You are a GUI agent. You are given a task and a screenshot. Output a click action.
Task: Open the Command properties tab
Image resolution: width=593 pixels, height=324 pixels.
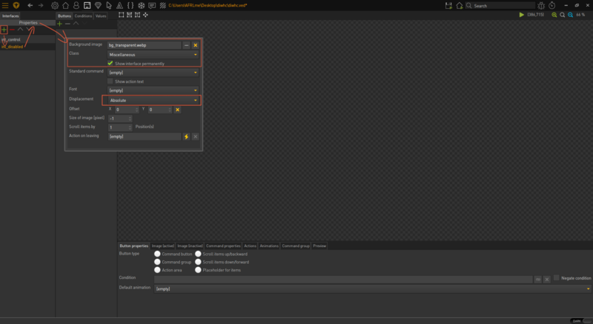click(x=222, y=246)
